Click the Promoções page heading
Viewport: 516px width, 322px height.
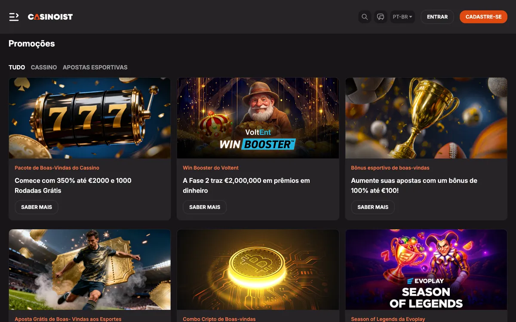click(32, 43)
